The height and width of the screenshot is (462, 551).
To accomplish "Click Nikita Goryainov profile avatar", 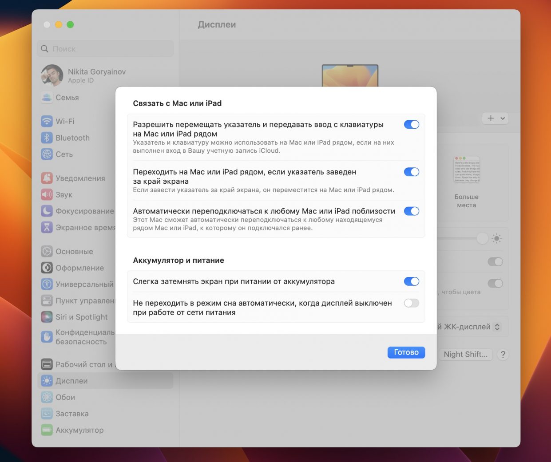I will pyautogui.click(x=52, y=75).
